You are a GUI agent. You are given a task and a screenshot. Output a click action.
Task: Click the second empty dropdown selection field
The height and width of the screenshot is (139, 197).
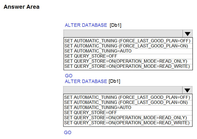tap(123, 90)
